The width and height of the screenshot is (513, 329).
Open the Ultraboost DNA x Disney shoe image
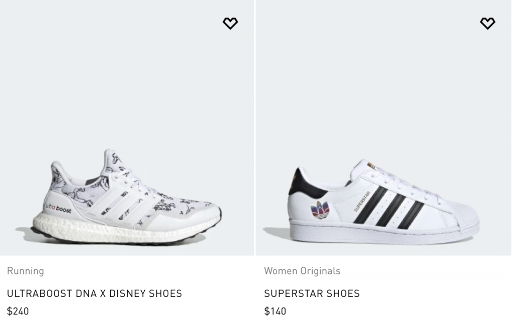coord(127,195)
